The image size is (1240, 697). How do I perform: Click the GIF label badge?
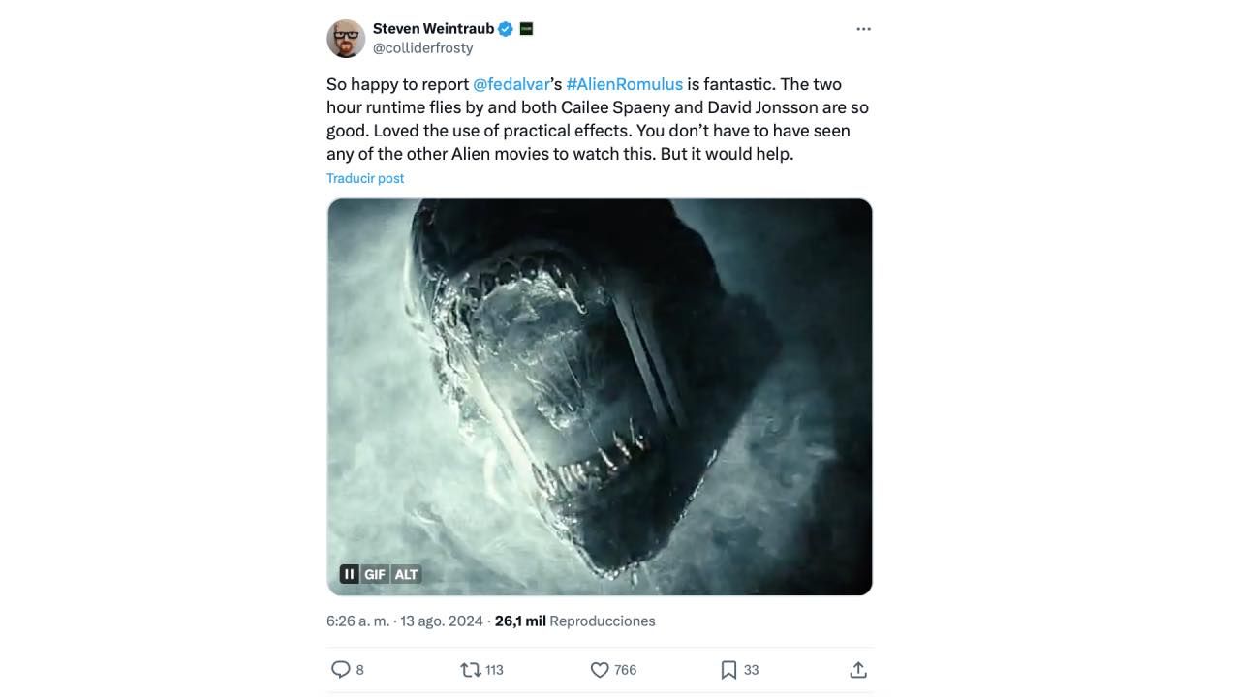(375, 574)
